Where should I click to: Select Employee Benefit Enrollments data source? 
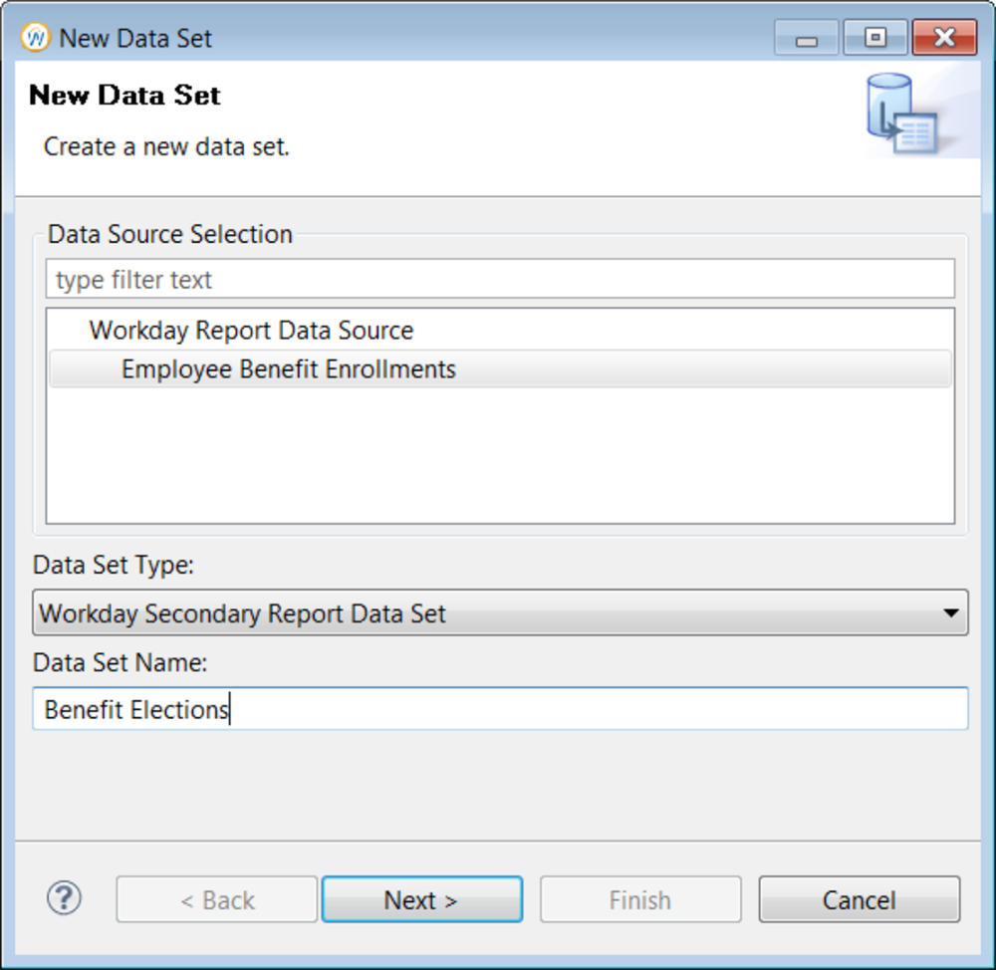[500, 369]
